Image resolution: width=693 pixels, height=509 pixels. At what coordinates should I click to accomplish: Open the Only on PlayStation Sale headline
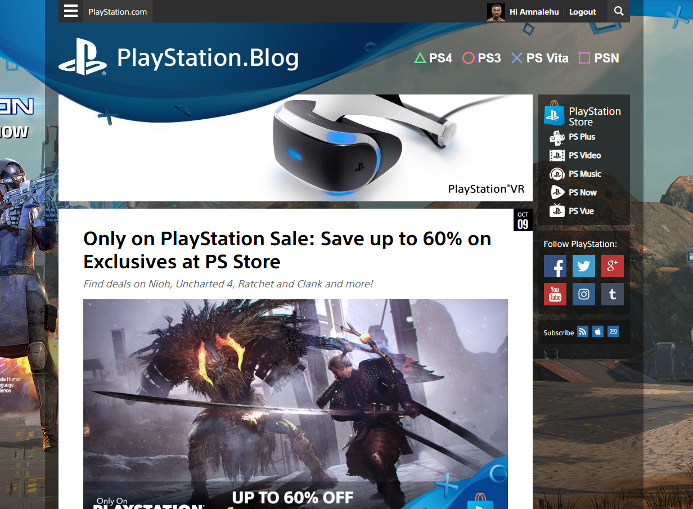(x=287, y=250)
